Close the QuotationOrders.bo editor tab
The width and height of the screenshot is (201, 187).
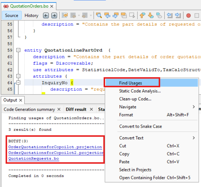(x=52, y=6)
